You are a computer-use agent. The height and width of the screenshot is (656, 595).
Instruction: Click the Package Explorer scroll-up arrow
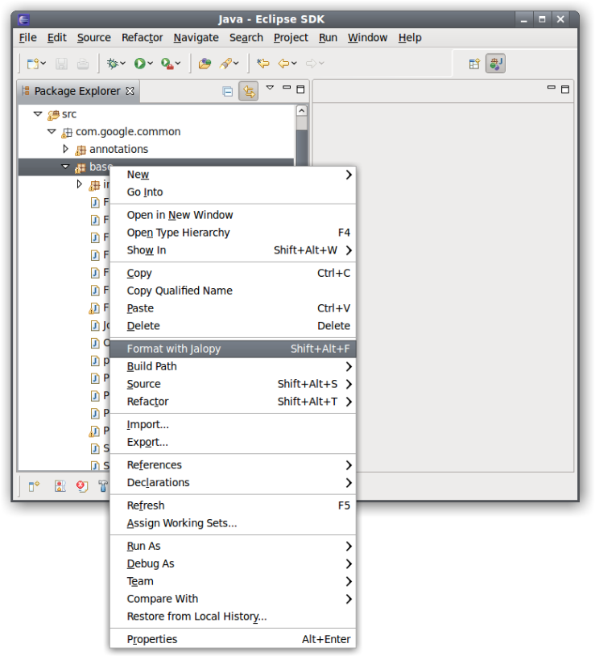pyautogui.click(x=302, y=110)
